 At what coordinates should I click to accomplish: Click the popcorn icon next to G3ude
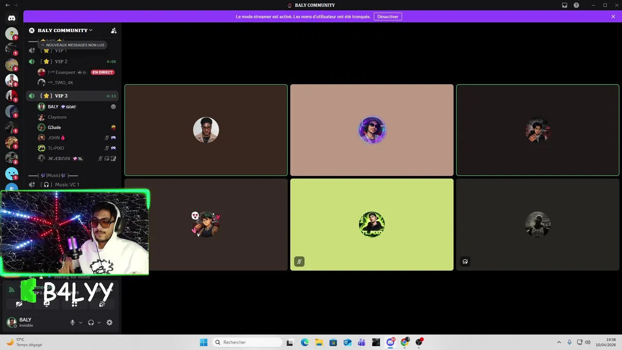pyautogui.click(x=113, y=127)
